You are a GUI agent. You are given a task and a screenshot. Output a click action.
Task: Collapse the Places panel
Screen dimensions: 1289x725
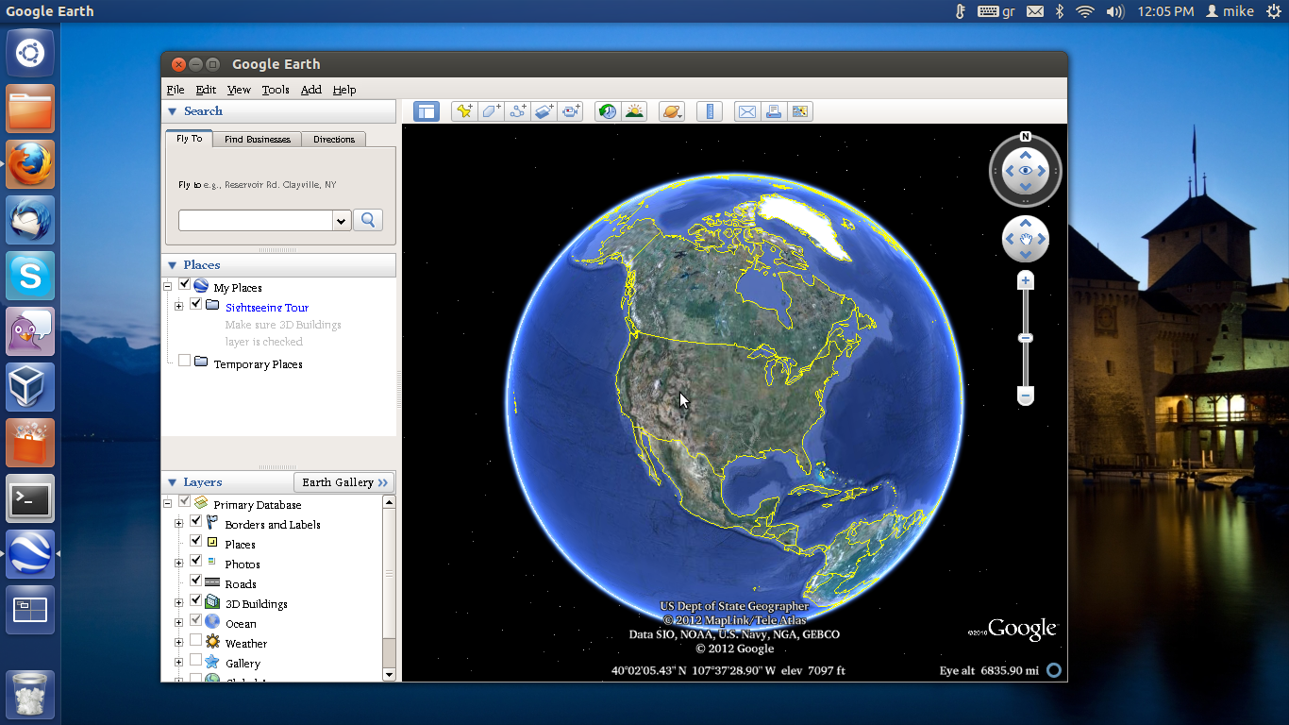click(x=172, y=265)
